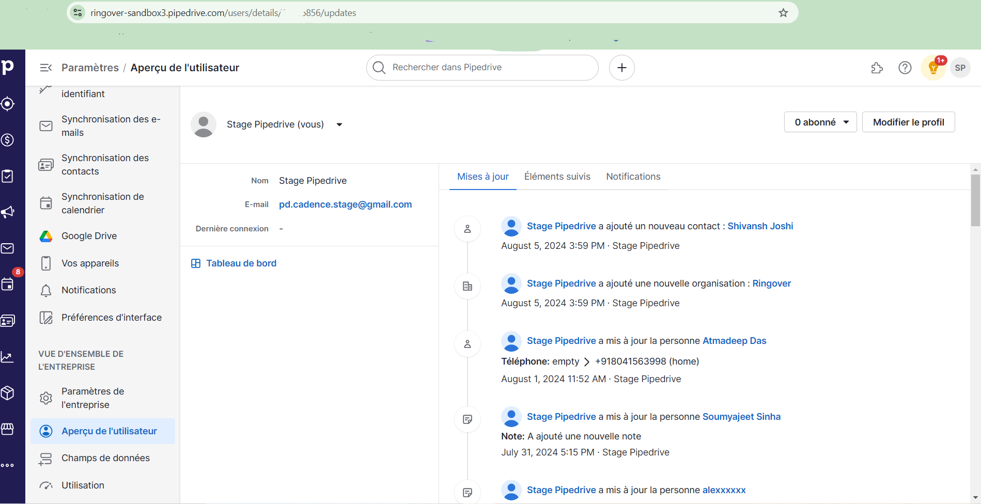
Task: Collapse the settings sidebar menu icon
Action: (46, 68)
